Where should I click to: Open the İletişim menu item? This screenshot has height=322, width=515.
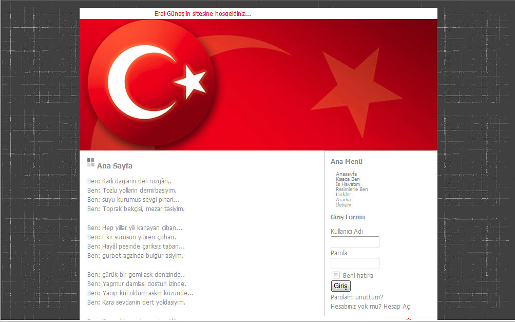[x=344, y=205]
